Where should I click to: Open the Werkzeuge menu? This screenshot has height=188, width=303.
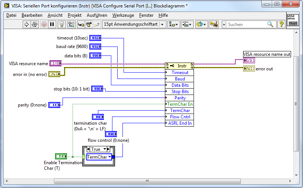tap(123, 15)
